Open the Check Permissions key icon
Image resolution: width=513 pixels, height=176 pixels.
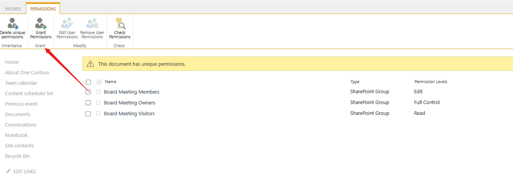click(x=120, y=24)
